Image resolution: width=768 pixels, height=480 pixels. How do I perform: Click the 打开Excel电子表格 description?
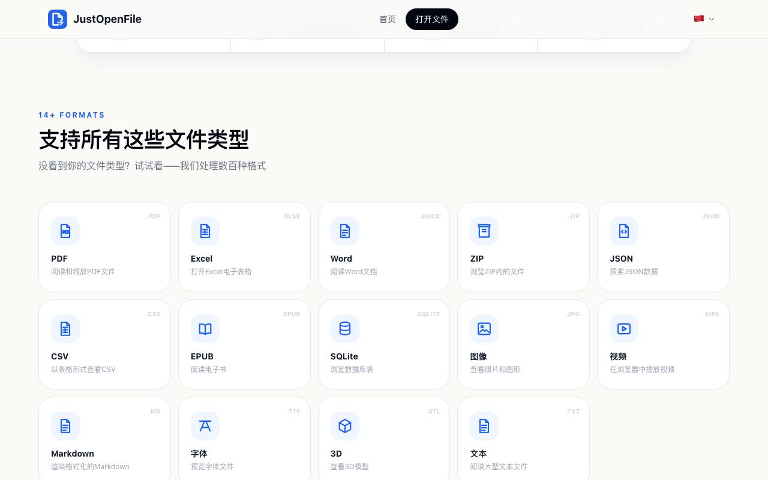point(221,272)
